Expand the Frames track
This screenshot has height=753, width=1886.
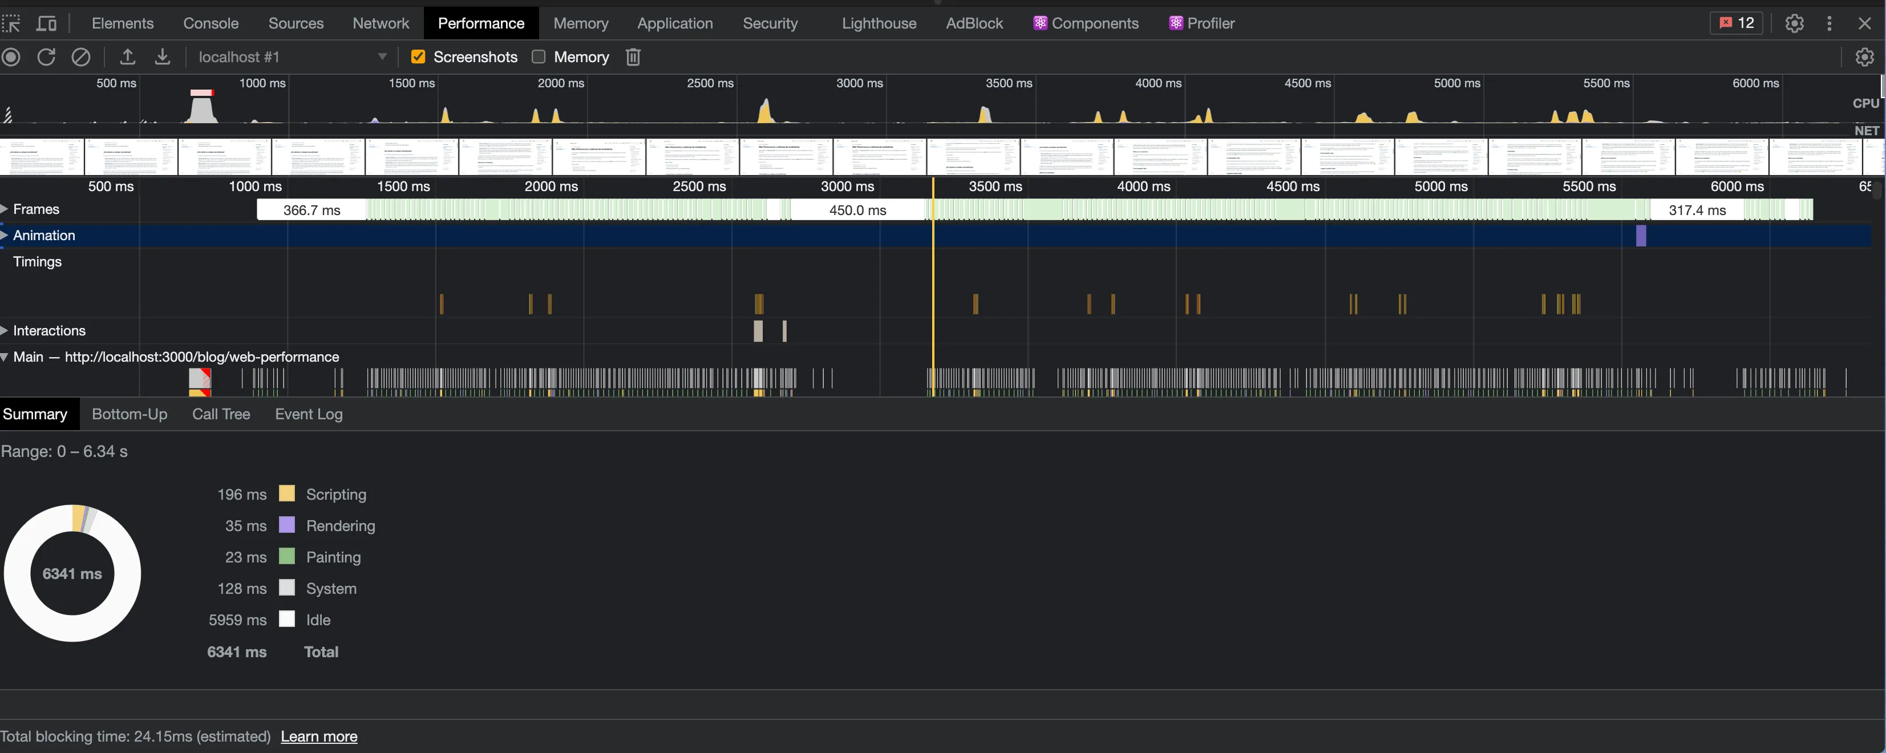pos(5,209)
